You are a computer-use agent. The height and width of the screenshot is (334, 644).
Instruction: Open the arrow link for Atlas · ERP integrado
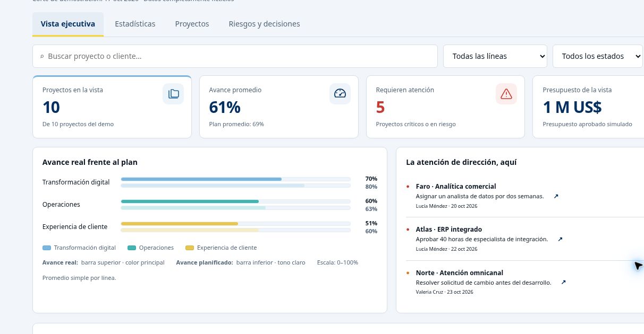point(560,239)
